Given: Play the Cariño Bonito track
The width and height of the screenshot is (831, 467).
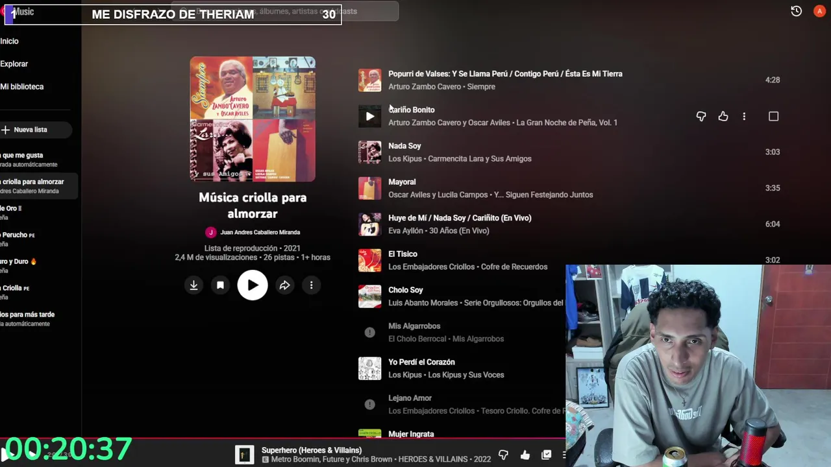Looking at the screenshot, I should click(369, 116).
